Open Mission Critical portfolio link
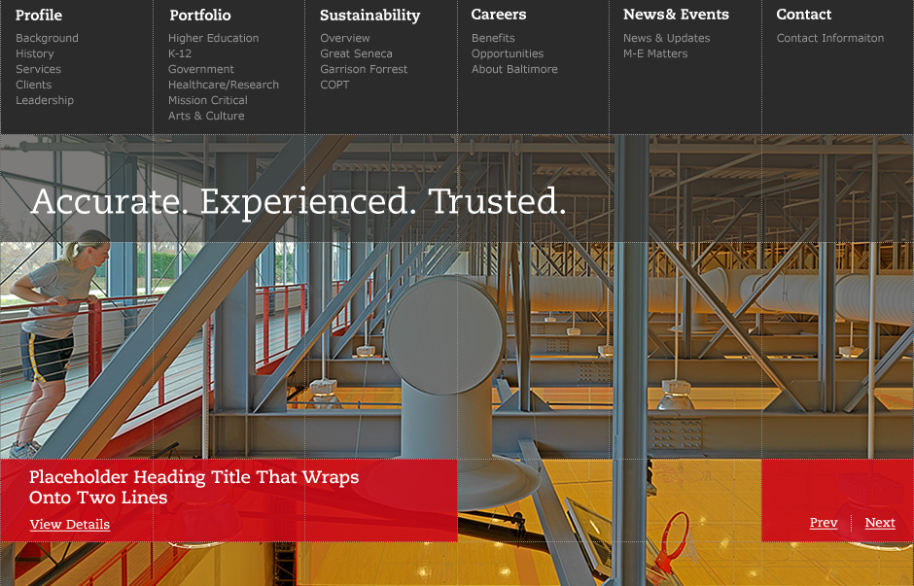 click(207, 100)
